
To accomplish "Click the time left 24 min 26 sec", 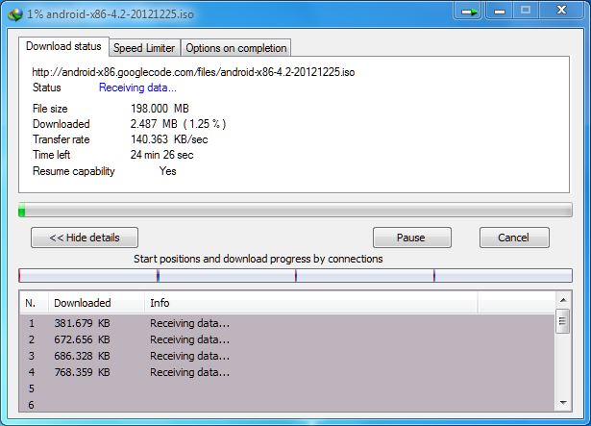I will click(x=162, y=155).
